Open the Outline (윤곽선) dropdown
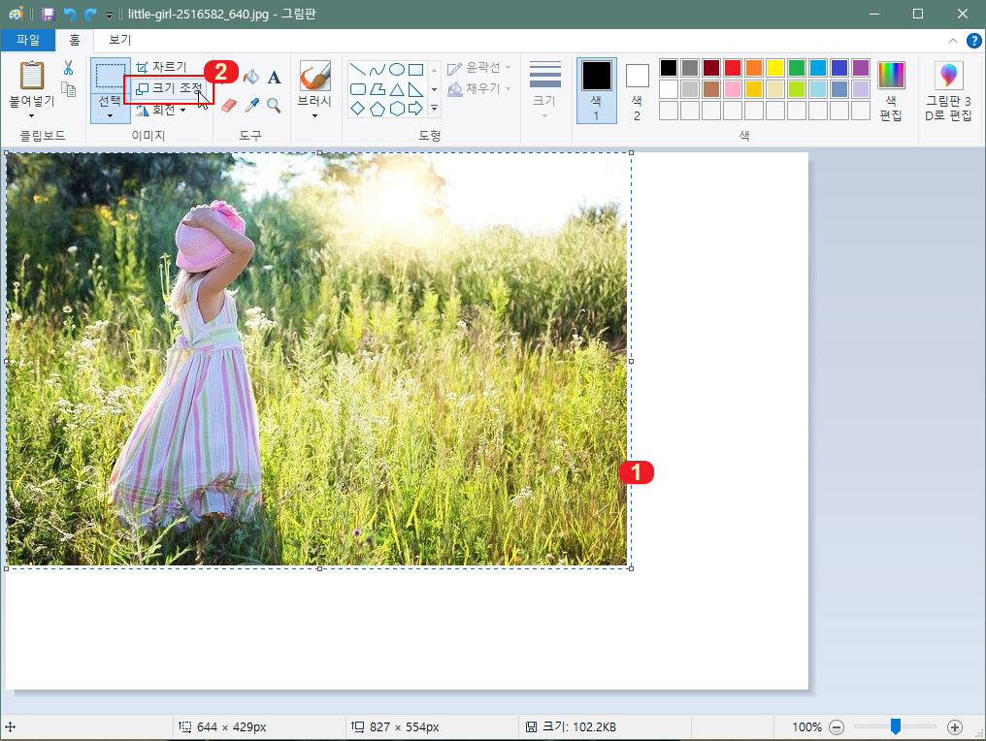Image resolution: width=986 pixels, height=741 pixels. pos(479,67)
